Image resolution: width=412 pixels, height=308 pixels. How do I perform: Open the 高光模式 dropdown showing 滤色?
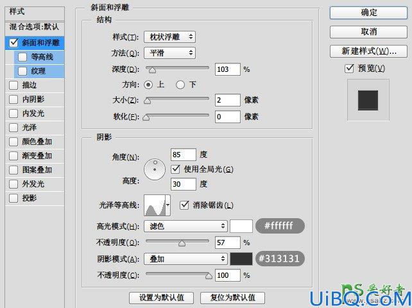pos(185,226)
